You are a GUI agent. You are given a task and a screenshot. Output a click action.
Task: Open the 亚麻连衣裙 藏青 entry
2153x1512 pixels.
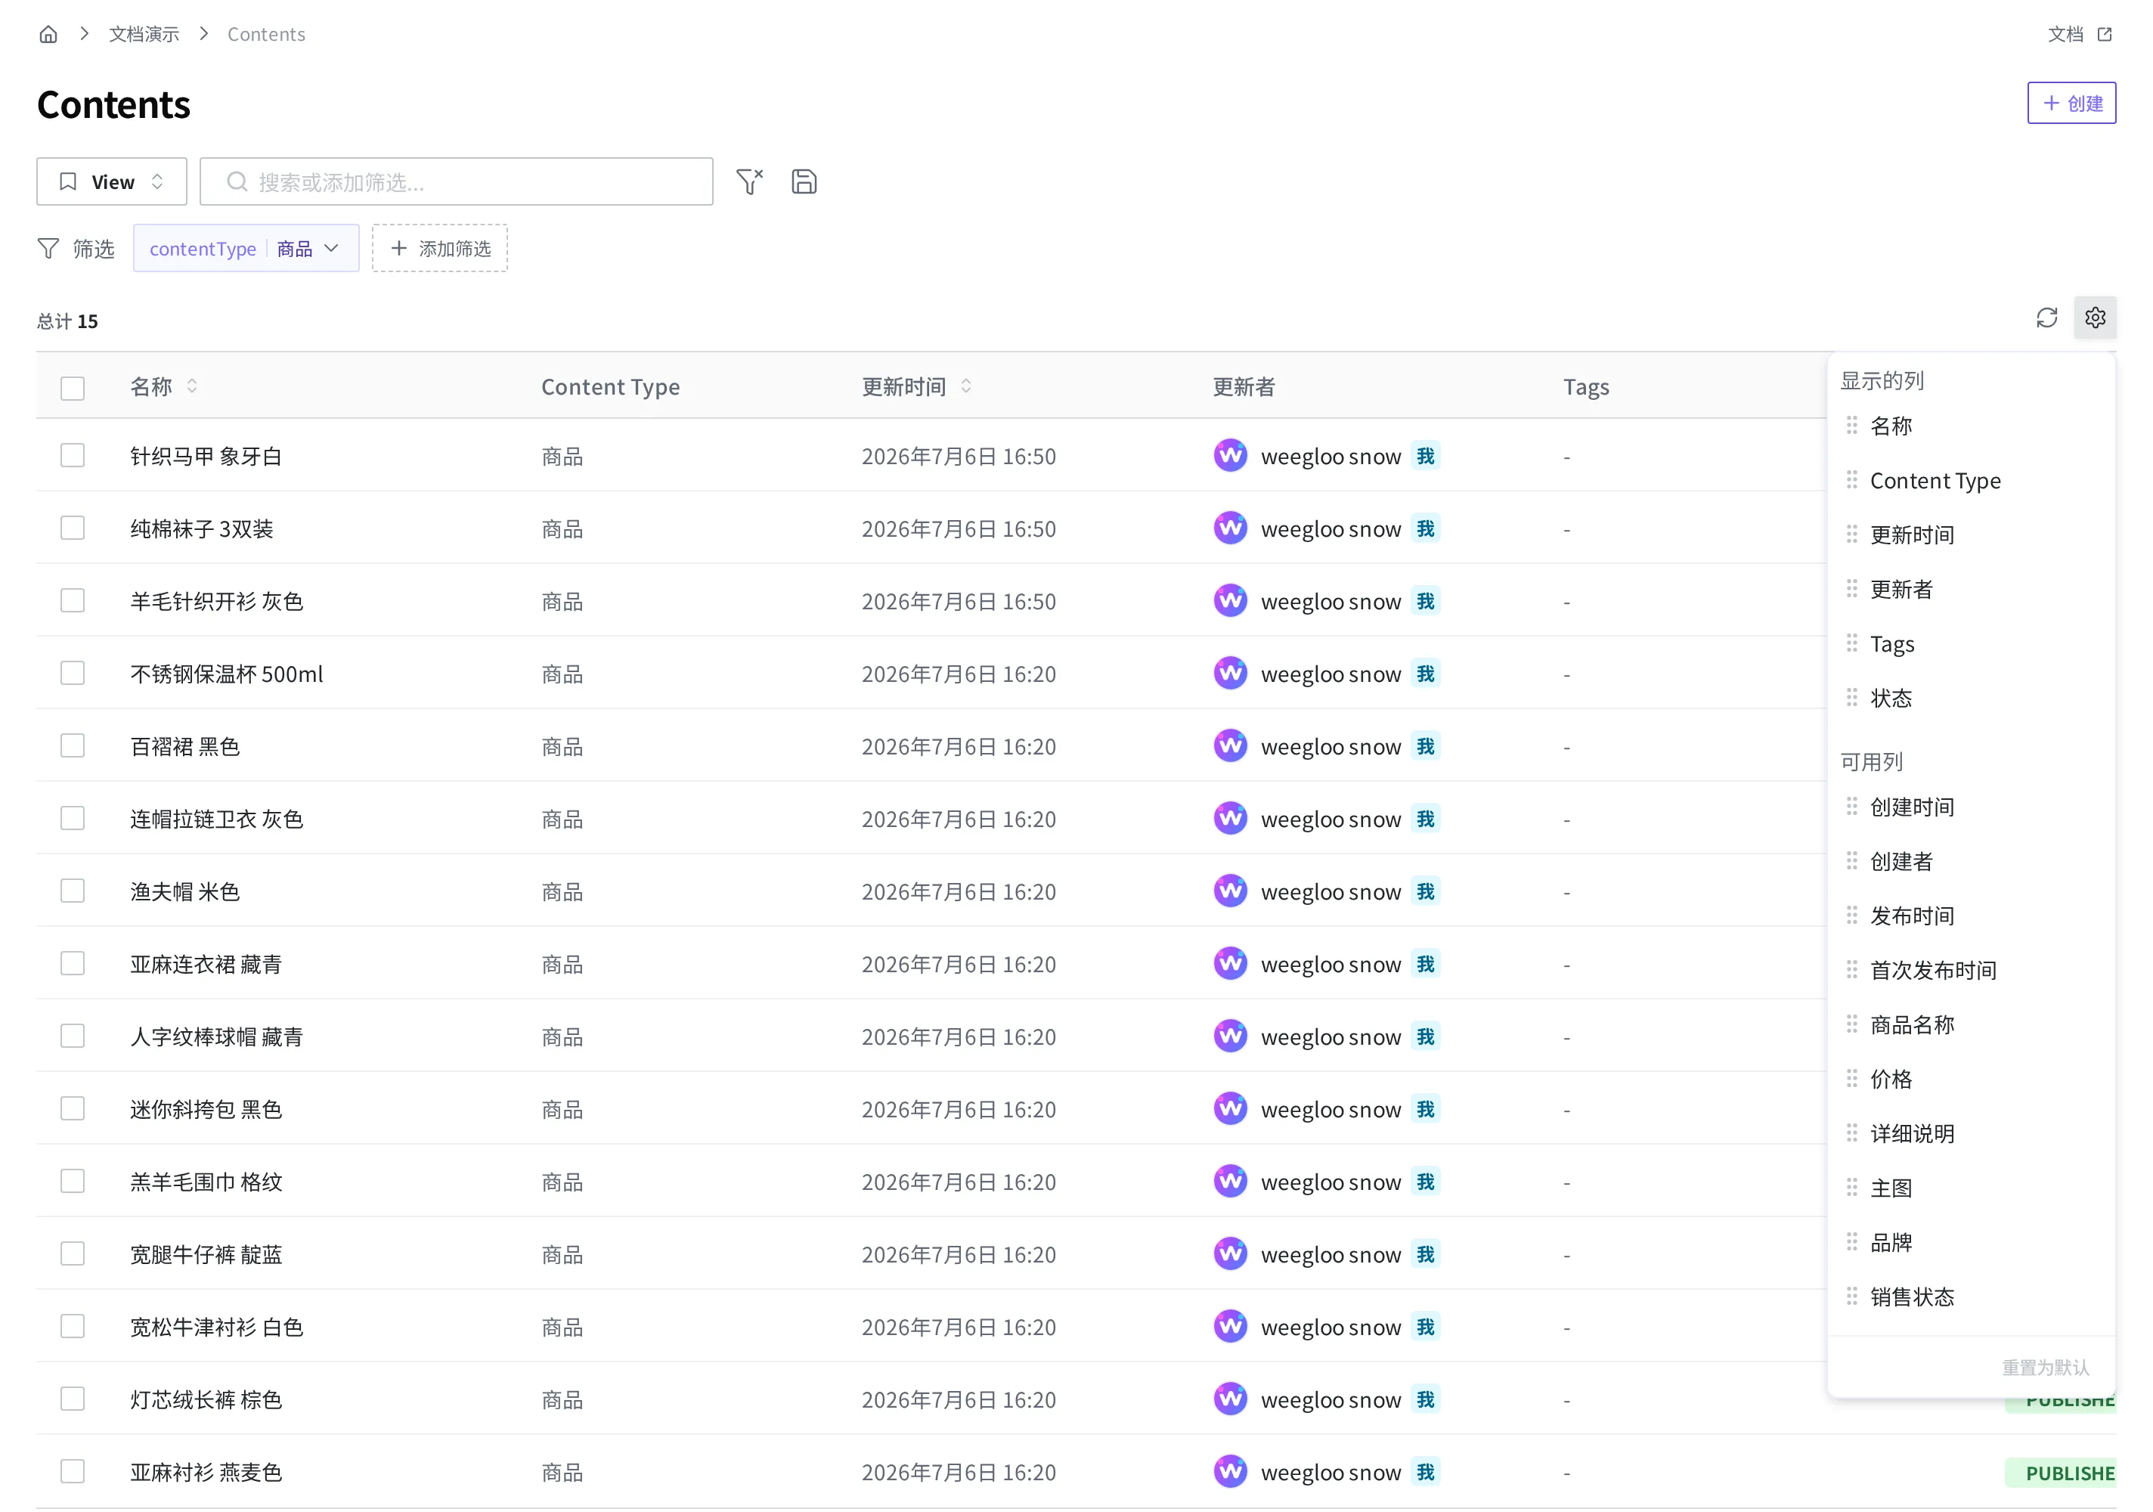tap(206, 964)
